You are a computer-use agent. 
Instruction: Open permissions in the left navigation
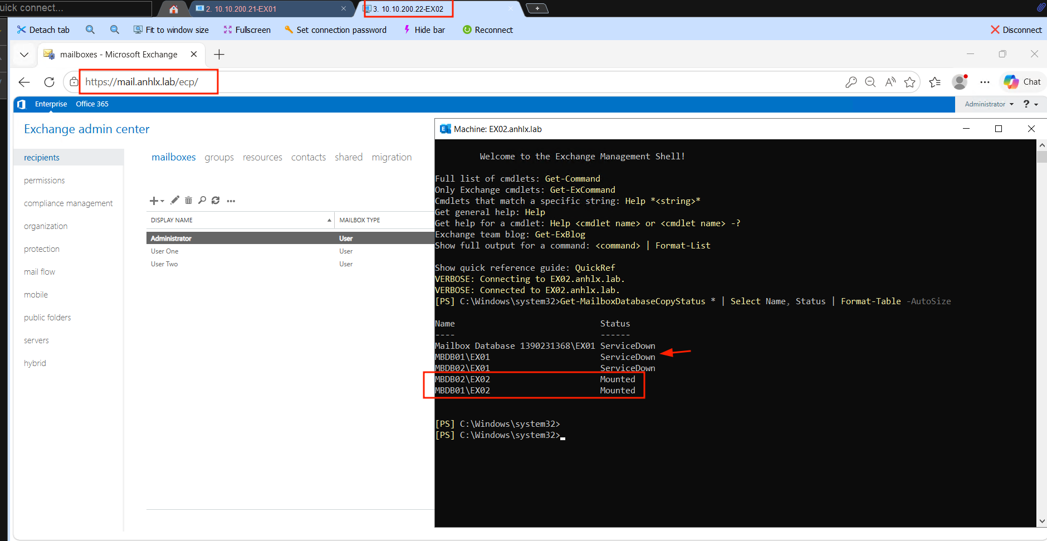45,181
